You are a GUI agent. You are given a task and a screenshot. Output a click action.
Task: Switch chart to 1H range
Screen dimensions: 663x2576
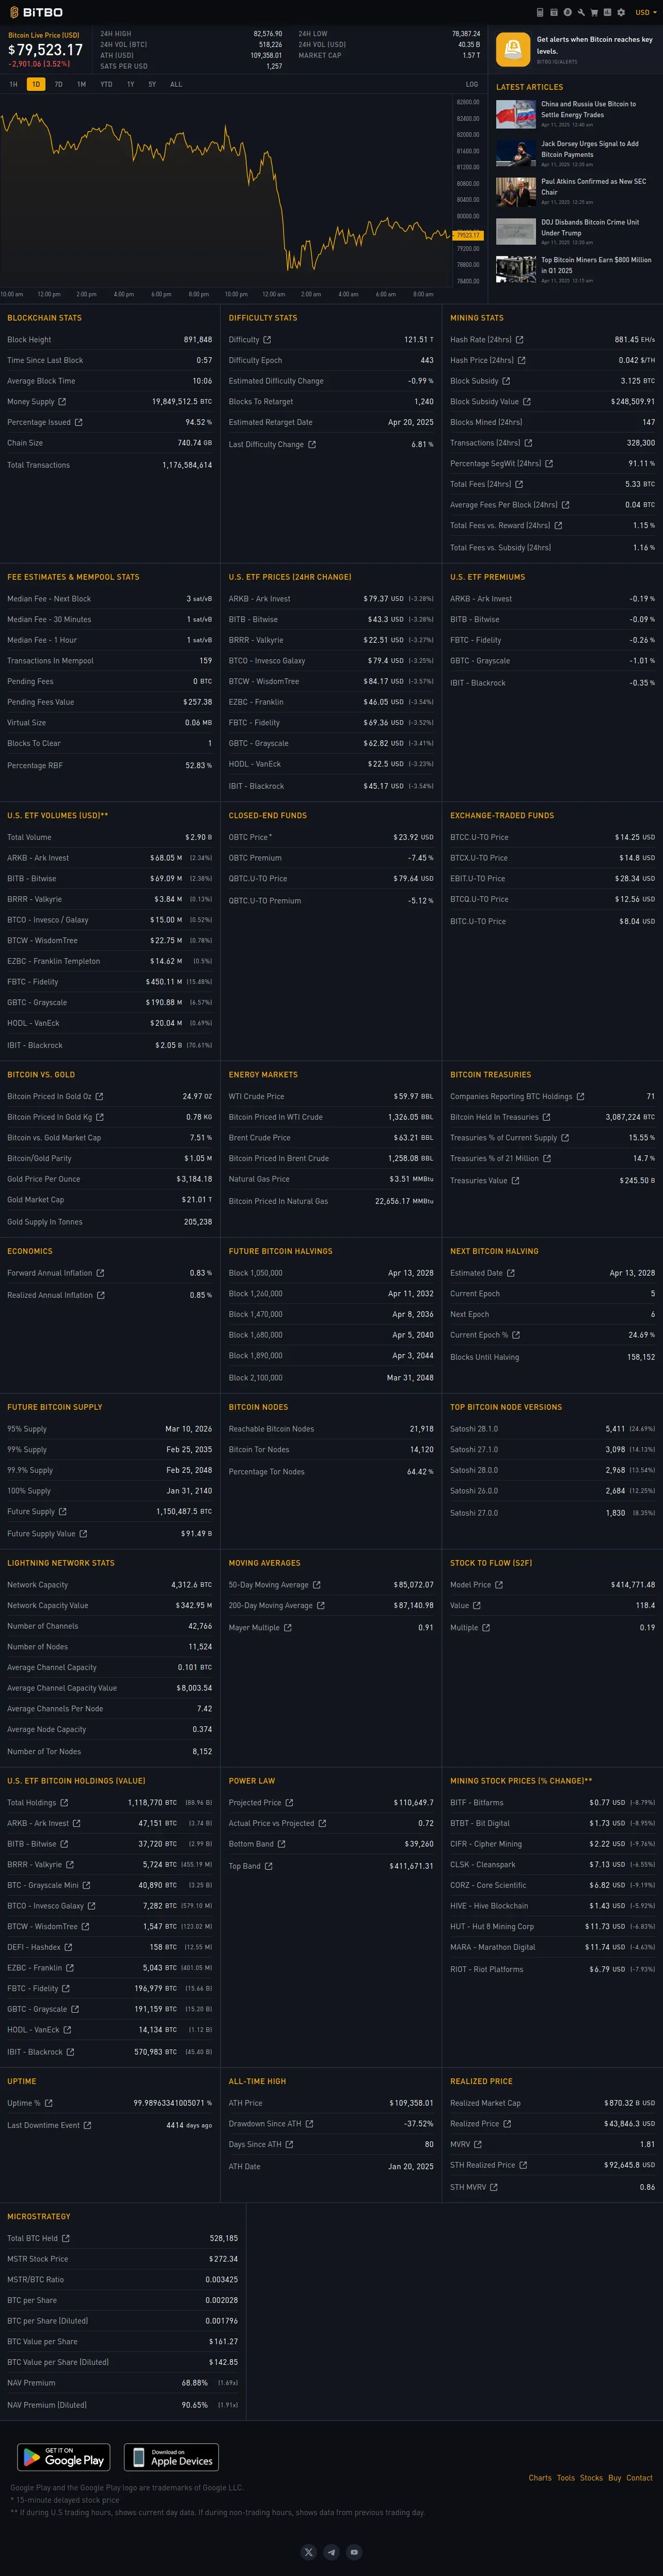[x=14, y=84]
